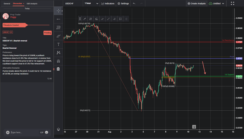Open the 1 hour timeframe dropdown
The width and height of the screenshot is (244, 139).
pyautogui.click(x=91, y=3)
